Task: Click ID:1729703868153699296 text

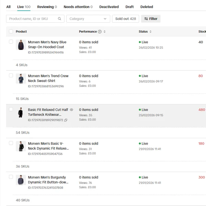Action: click(x=46, y=86)
